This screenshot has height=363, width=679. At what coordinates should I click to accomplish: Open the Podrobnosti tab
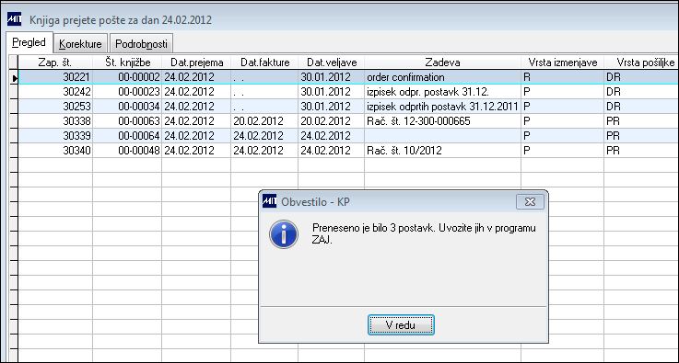click(142, 44)
